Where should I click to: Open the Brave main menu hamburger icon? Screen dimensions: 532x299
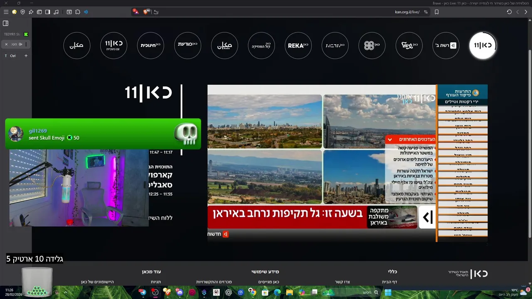(6, 12)
